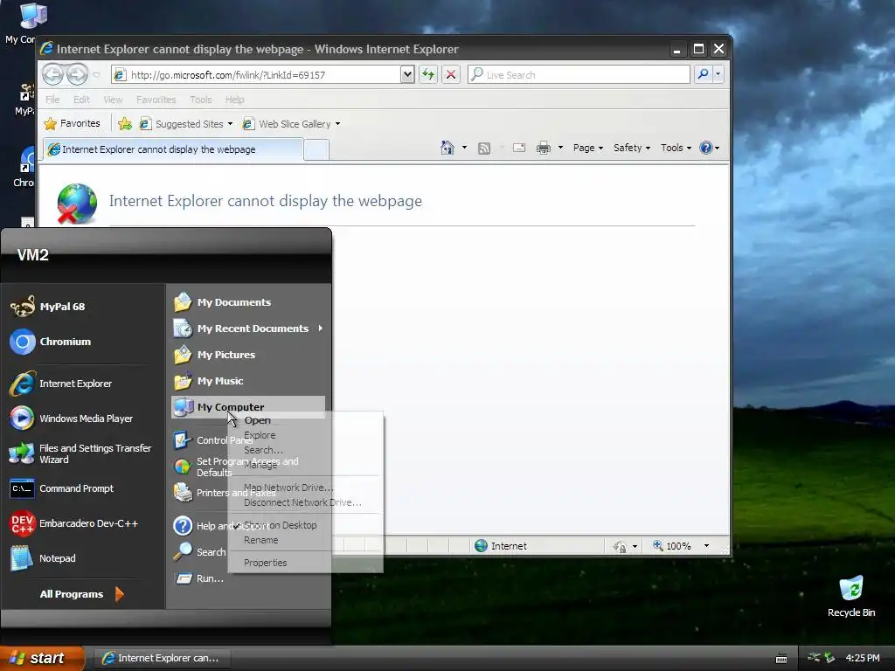Screen dimensions: 895x671
Task: Click the Refresh button in IE
Action: pyautogui.click(x=428, y=74)
